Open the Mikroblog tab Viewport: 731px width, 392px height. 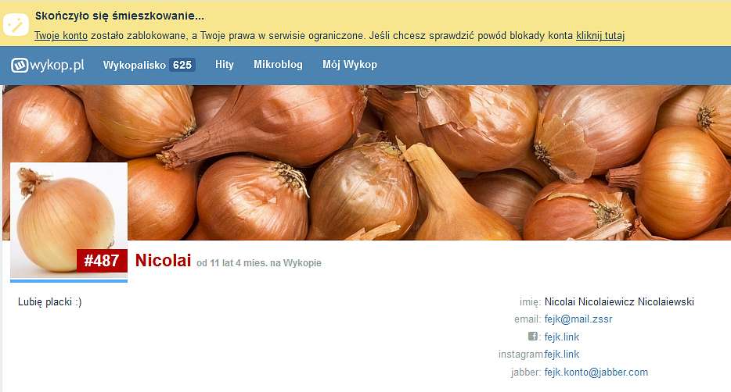pos(278,65)
